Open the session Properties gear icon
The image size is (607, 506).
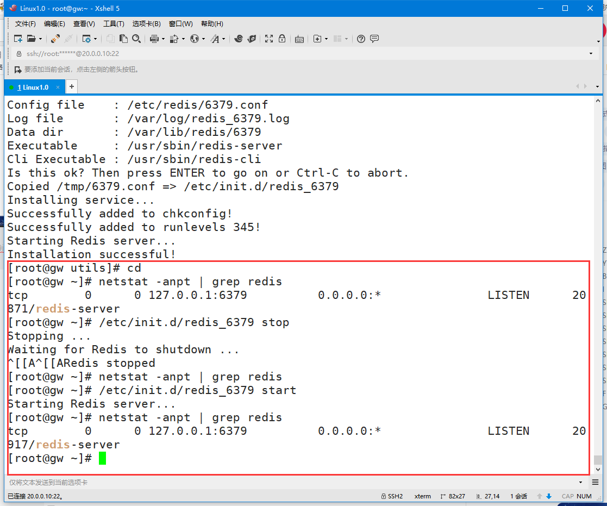click(x=86, y=39)
